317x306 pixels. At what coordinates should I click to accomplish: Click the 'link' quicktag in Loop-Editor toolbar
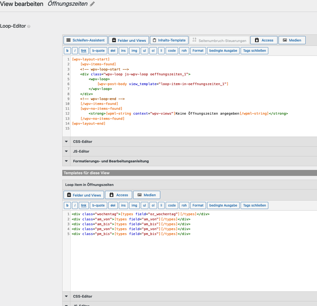pyautogui.click(x=84, y=51)
